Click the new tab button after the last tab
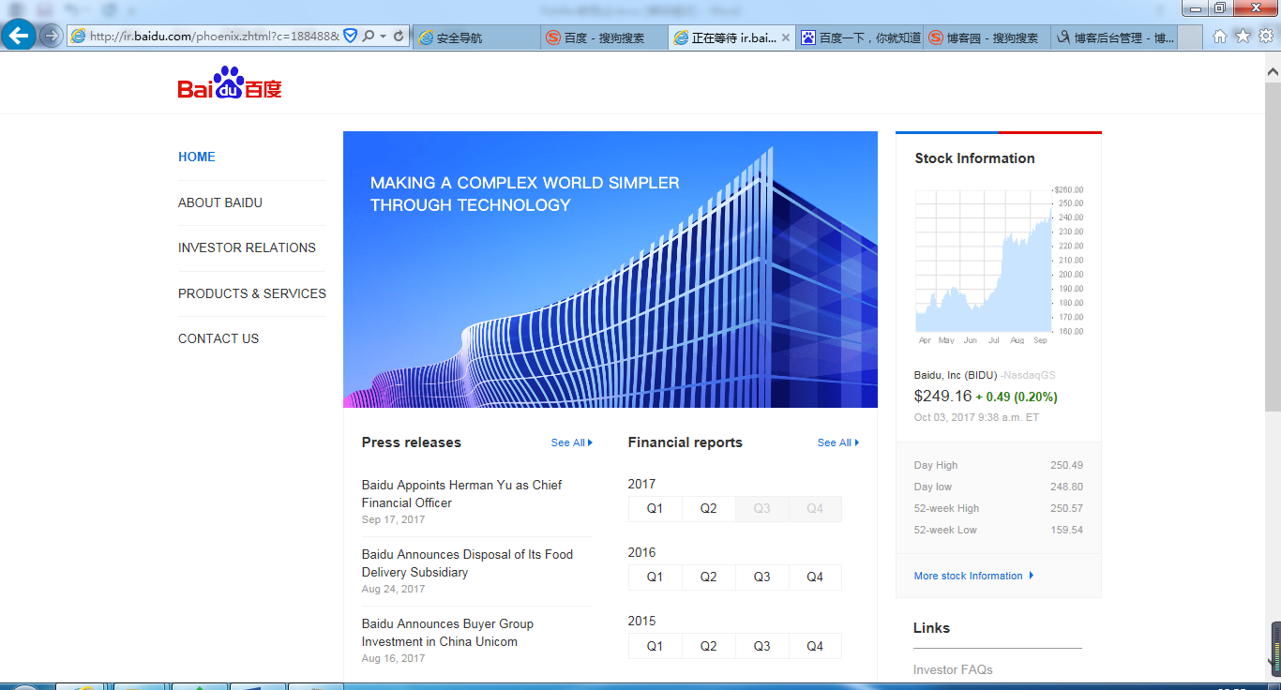This screenshot has width=1281, height=690. click(1190, 37)
